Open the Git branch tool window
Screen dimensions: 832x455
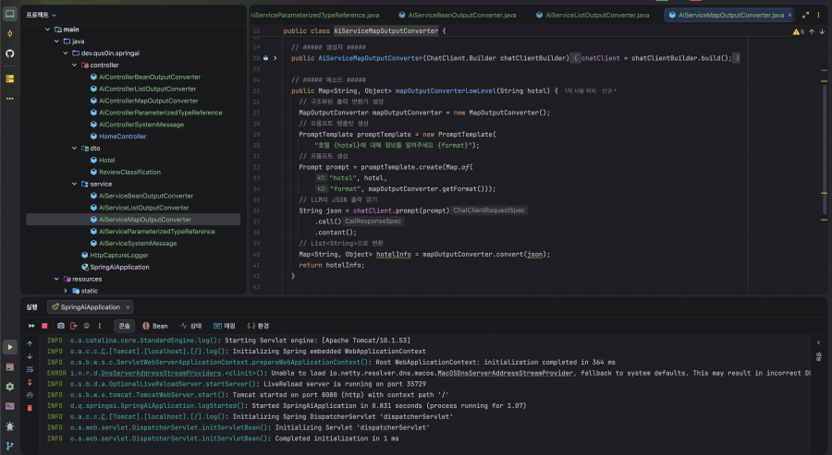coord(10,446)
